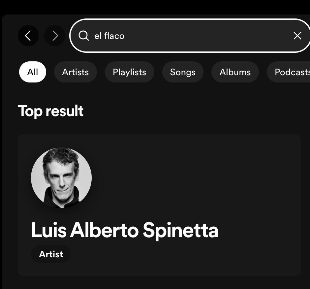
Task: Switch to the Albums filter
Action: coord(235,72)
